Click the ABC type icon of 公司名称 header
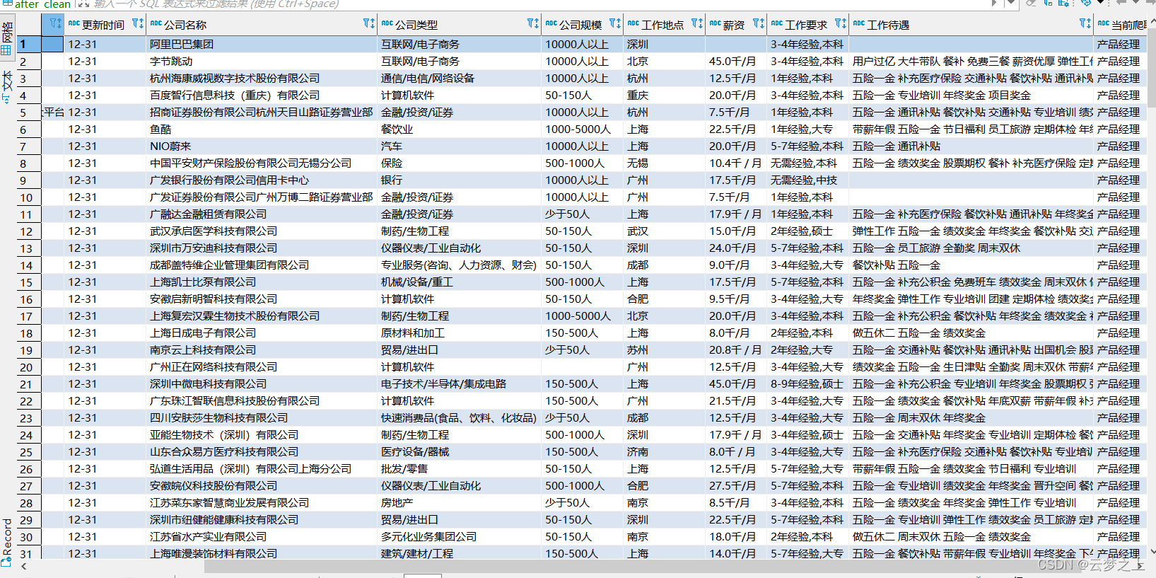The image size is (1156, 578). point(156,23)
